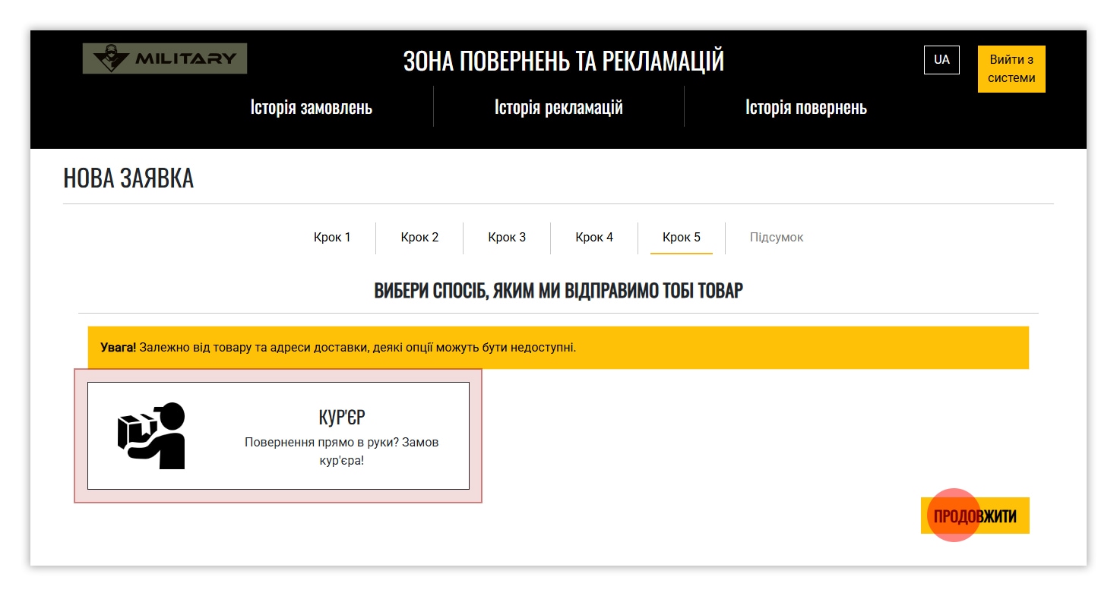Click the 'Вийти з системи' logout button
This screenshot has width=1117, height=596.
(x=1011, y=69)
